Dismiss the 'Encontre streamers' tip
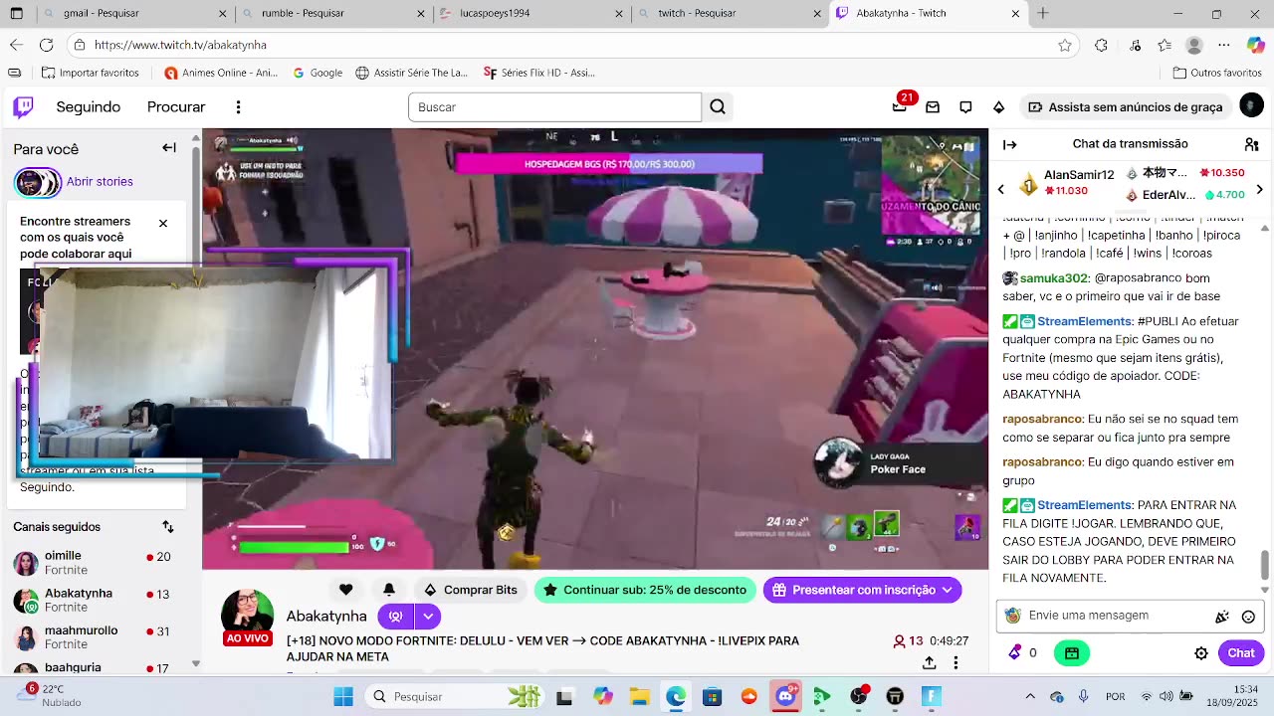This screenshot has height=716, width=1274. pyautogui.click(x=163, y=223)
